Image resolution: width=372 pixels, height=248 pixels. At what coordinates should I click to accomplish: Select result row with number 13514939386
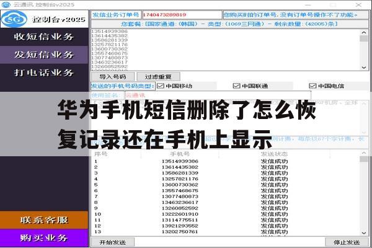pos(226,161)
